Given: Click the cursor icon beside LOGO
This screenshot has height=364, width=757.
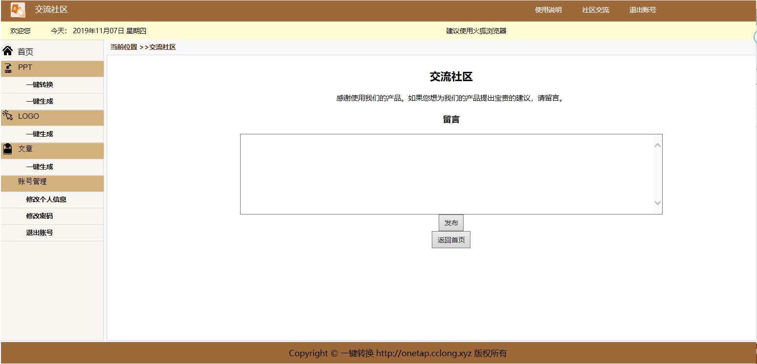Looking at the screenshot, I should click(x=7, y=115).
